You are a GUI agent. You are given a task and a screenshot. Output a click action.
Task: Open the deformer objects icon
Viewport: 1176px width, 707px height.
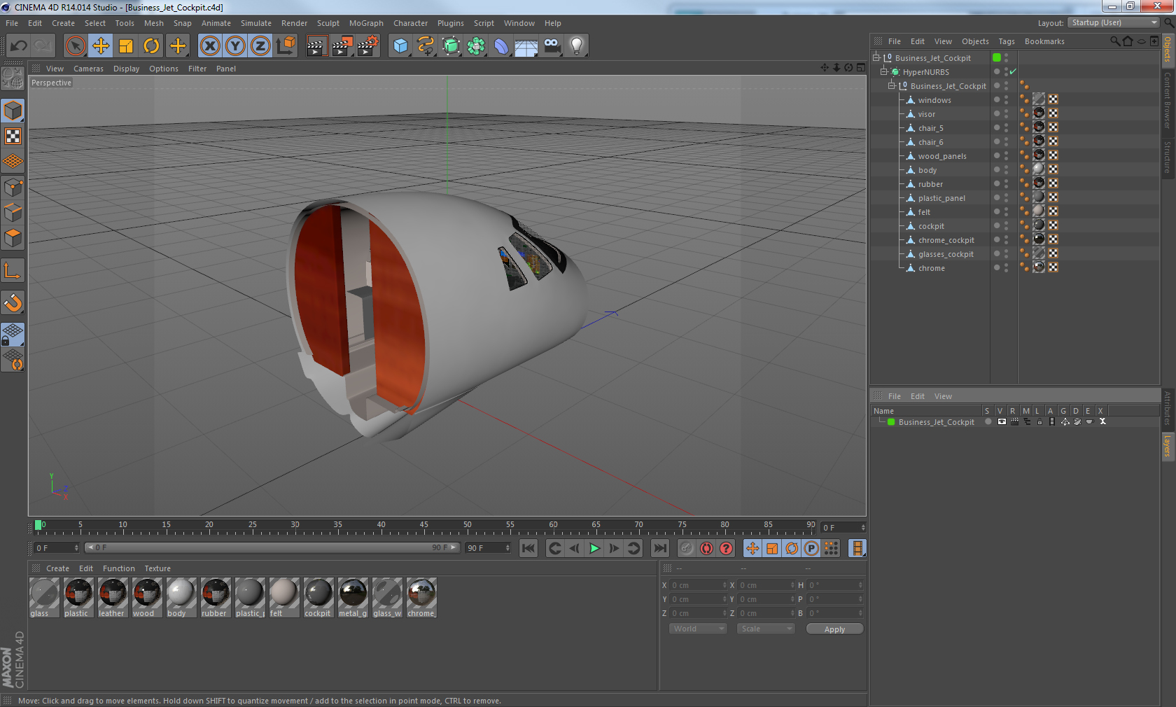point(501,46)
